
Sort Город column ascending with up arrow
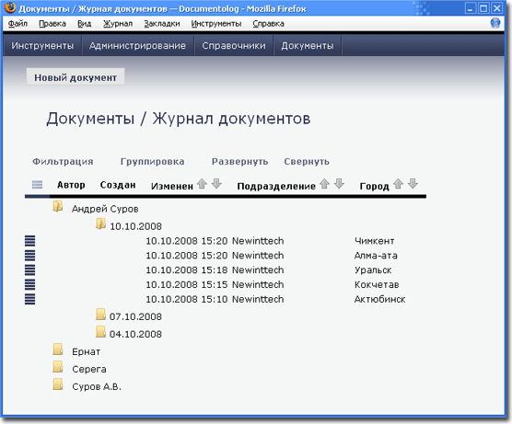click(398, 184)
